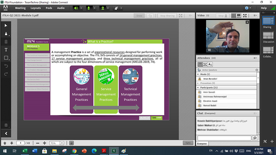Open Attendees pod options menu
Viewport: 276px width, 155px height.
[255, 58]
